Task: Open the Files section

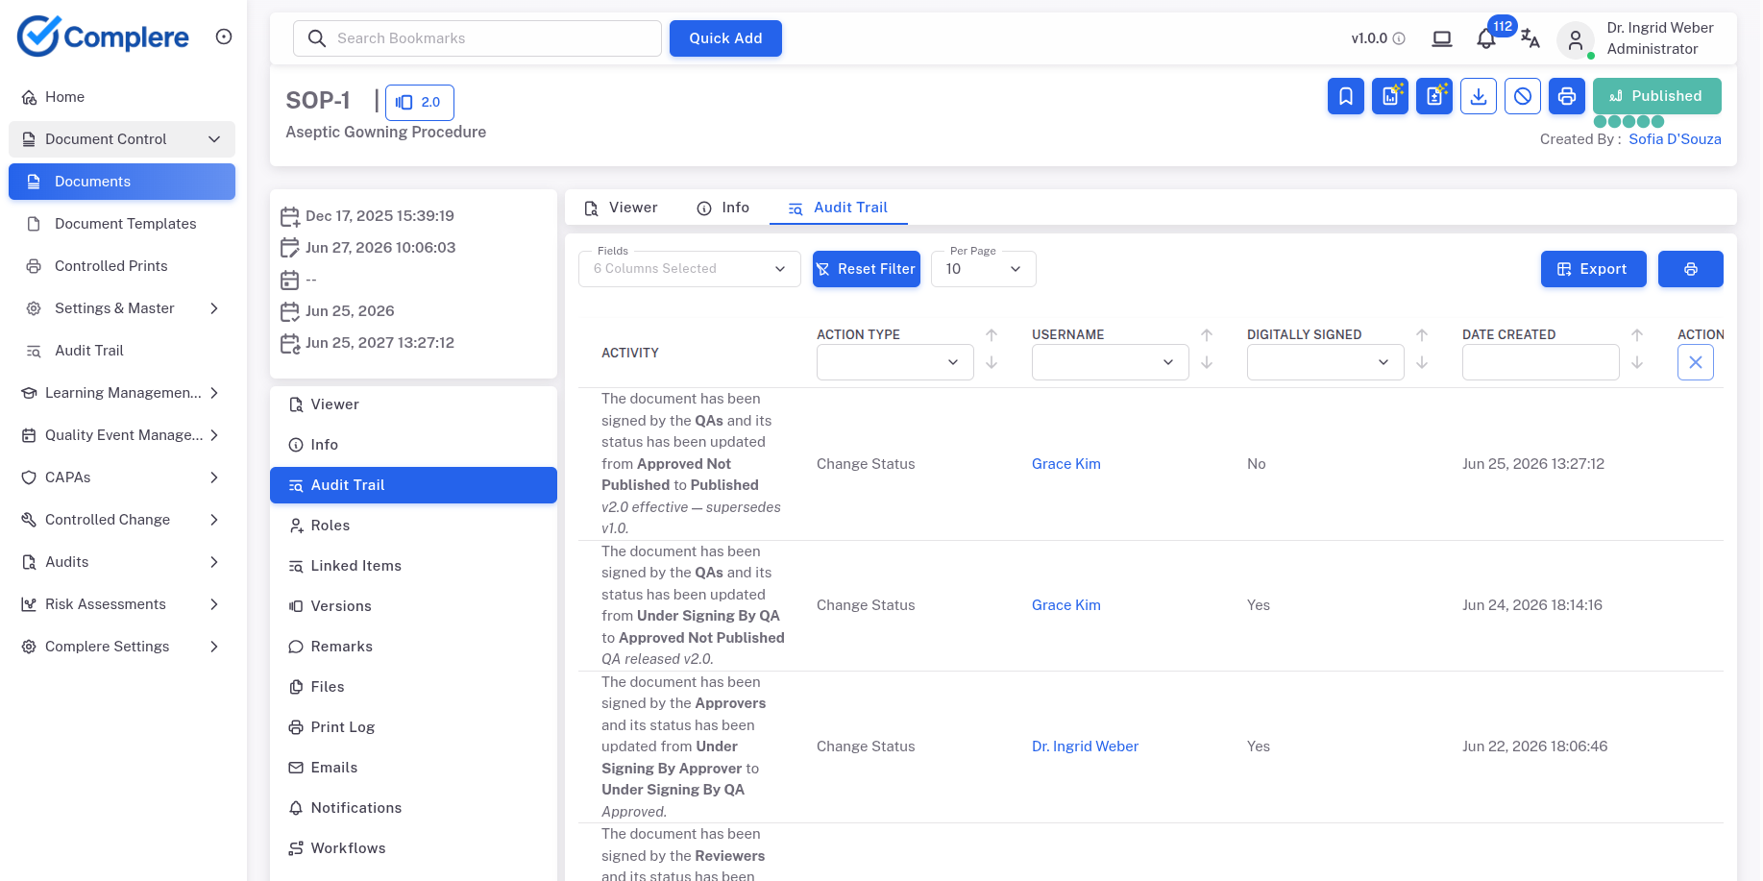Action: click(x=413, y=687)
